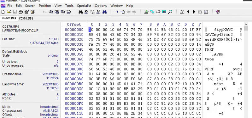The width and height of the screenshot is (252, 118).
Task: Click the file size value 1.3 GB
Action: point(54,39)
